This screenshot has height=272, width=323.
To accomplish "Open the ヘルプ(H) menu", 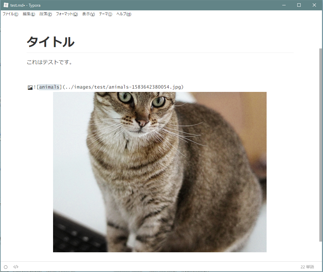I will pos(124,14).
